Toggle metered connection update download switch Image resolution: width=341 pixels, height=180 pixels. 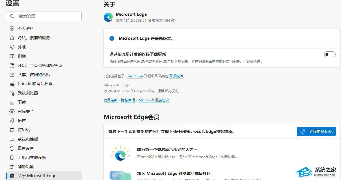[329, 54]
